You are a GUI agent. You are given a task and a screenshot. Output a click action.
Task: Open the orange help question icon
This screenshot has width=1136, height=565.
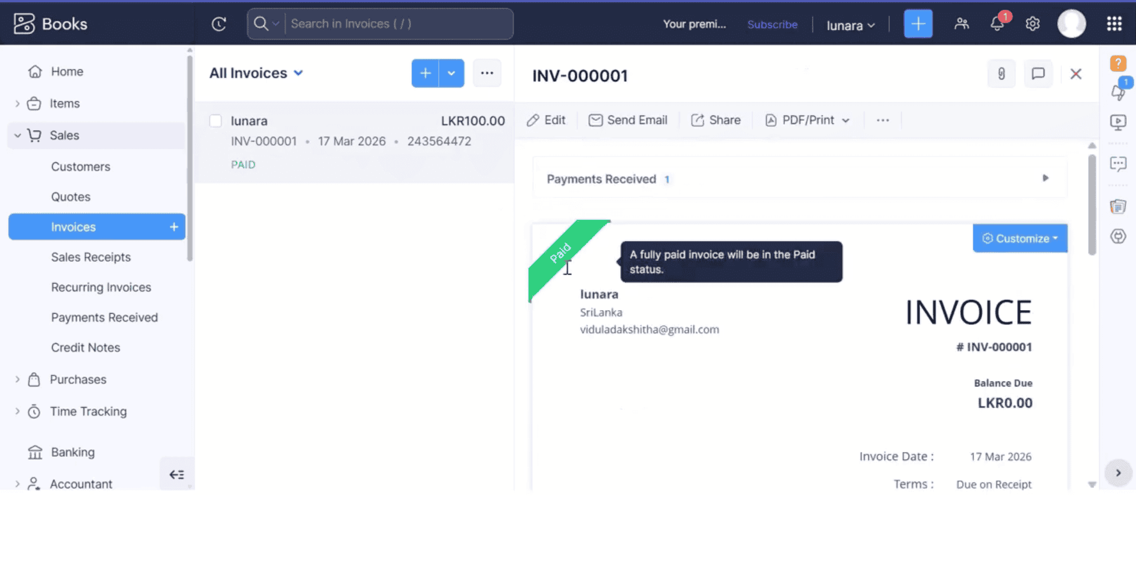point(1118,63)
